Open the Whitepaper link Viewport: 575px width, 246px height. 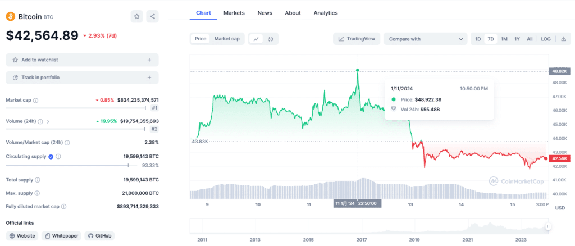point(62,236)
